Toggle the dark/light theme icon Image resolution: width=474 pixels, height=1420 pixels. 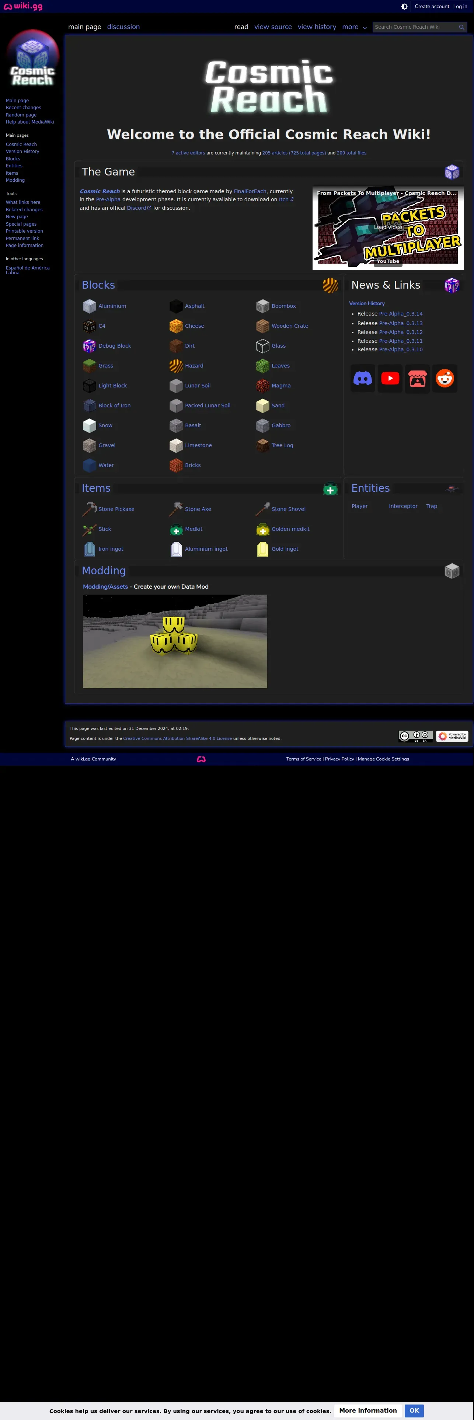click(x=404, y=7)
